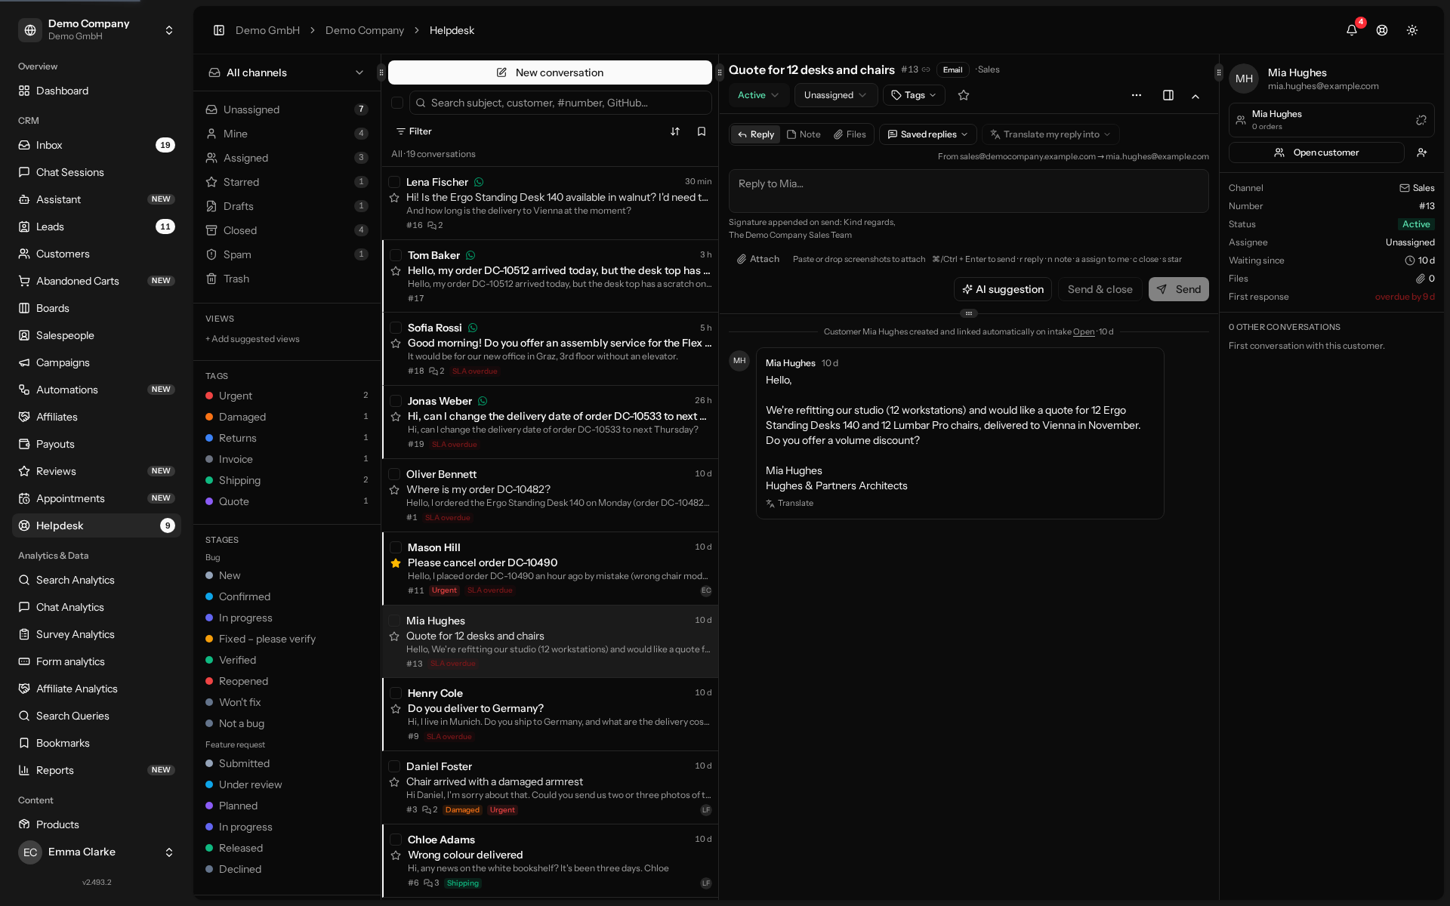
Task: Copy link icon next to #13
Action: click(926, 69)
